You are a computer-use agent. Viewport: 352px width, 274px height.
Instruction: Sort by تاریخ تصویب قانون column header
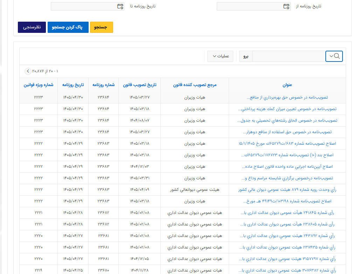139,85
